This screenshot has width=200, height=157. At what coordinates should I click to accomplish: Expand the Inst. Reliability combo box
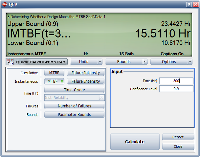(102, 98)
